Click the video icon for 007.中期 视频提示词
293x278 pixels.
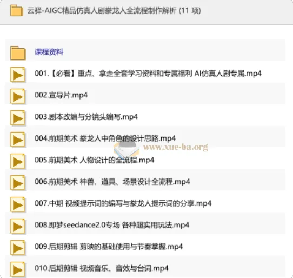point(18,205)
